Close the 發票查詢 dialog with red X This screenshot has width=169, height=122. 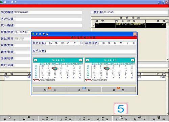(x=135, y=34)
